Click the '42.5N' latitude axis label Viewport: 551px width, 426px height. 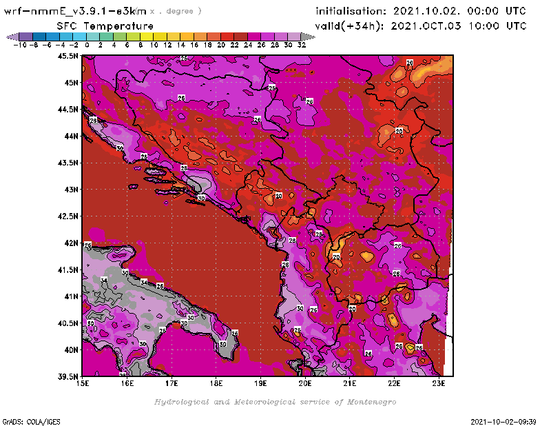pos(68,216)
